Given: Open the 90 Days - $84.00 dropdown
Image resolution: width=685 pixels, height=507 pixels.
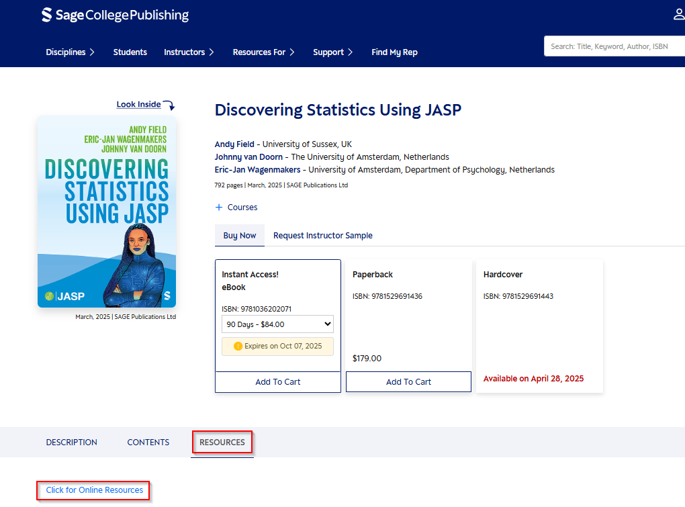Looking at the screenshot, I should (278, 324).
